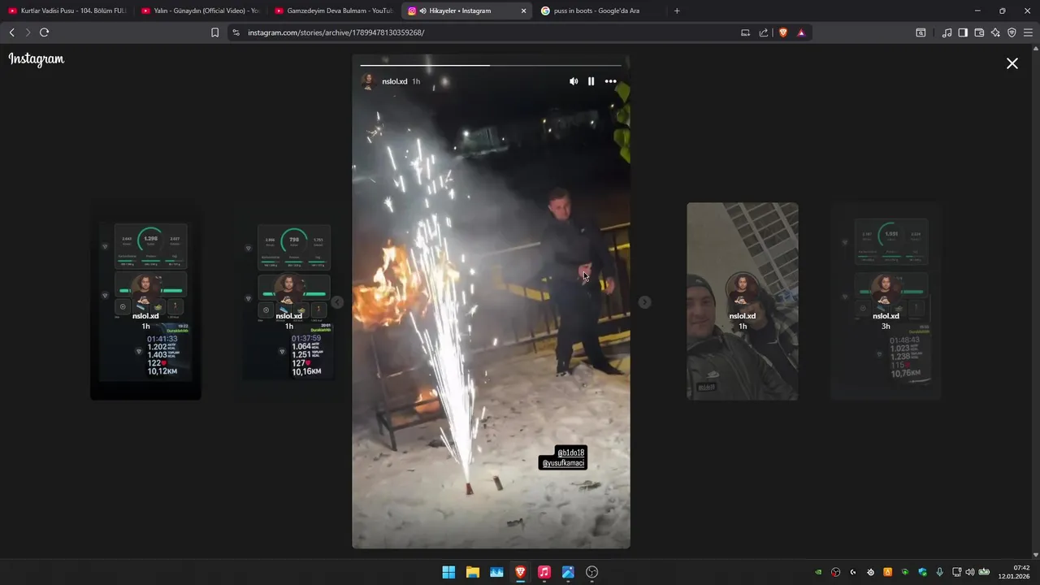This screenshot has height=585, width=1040.
Task: Open clock showing 07:42
Action: 1016,572
